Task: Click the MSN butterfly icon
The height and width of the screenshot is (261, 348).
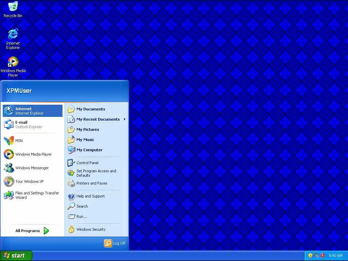Action: point(8,140)
